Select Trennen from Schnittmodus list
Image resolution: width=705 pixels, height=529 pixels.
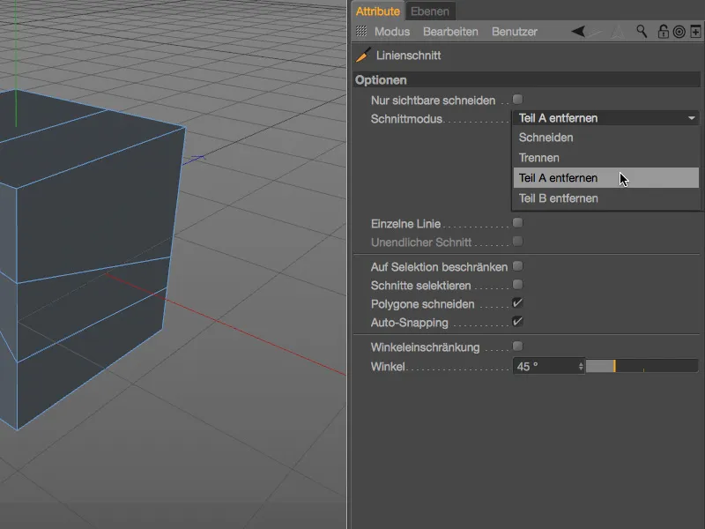coord(605,158)
